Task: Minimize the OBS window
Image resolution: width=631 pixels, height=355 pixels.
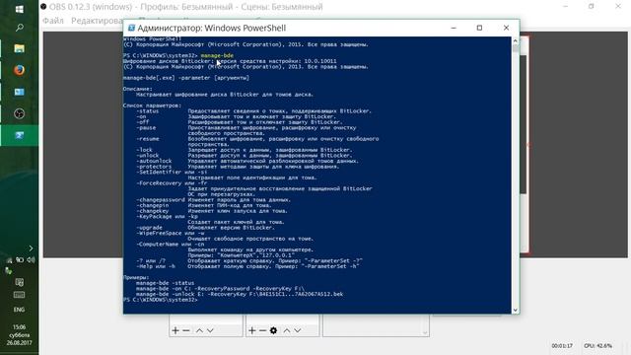Action: (x=565, y=7)
